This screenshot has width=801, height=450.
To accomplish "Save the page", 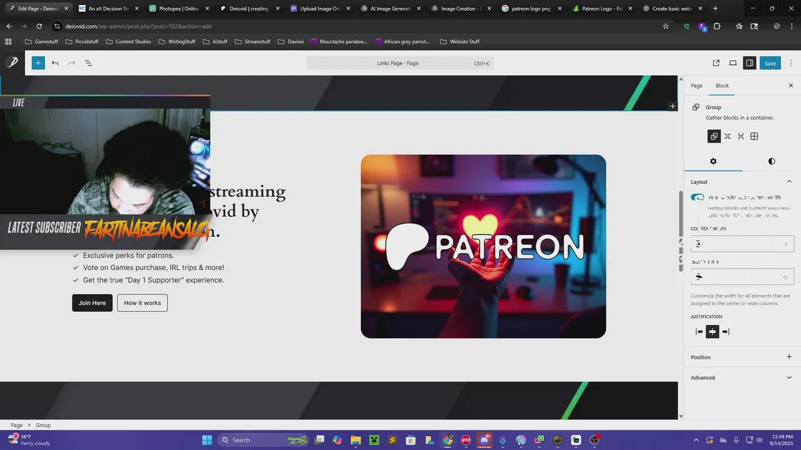I will tap(770, 63).
